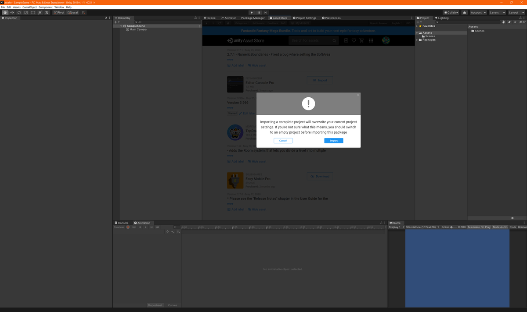Open the Asset Store panel options menu

pos(411,18)
